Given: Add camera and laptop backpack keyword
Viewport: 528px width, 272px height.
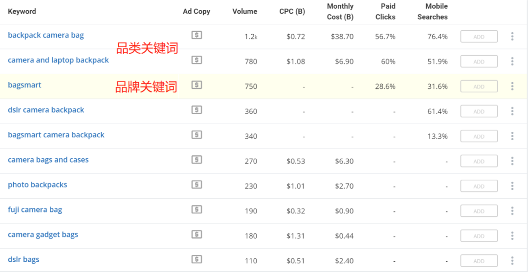Looking at the screenshot, I should pos(479,62).
